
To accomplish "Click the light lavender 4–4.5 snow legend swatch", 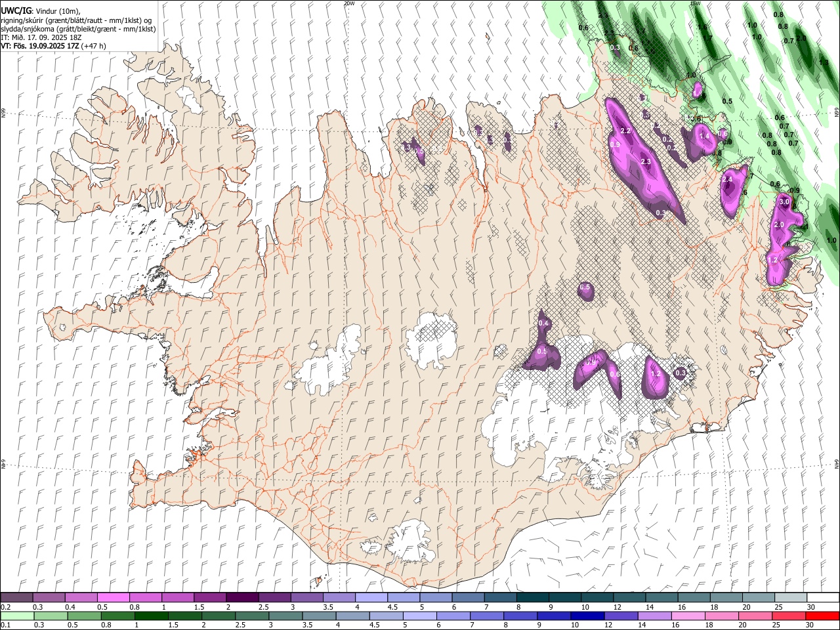I will (371, 598).
